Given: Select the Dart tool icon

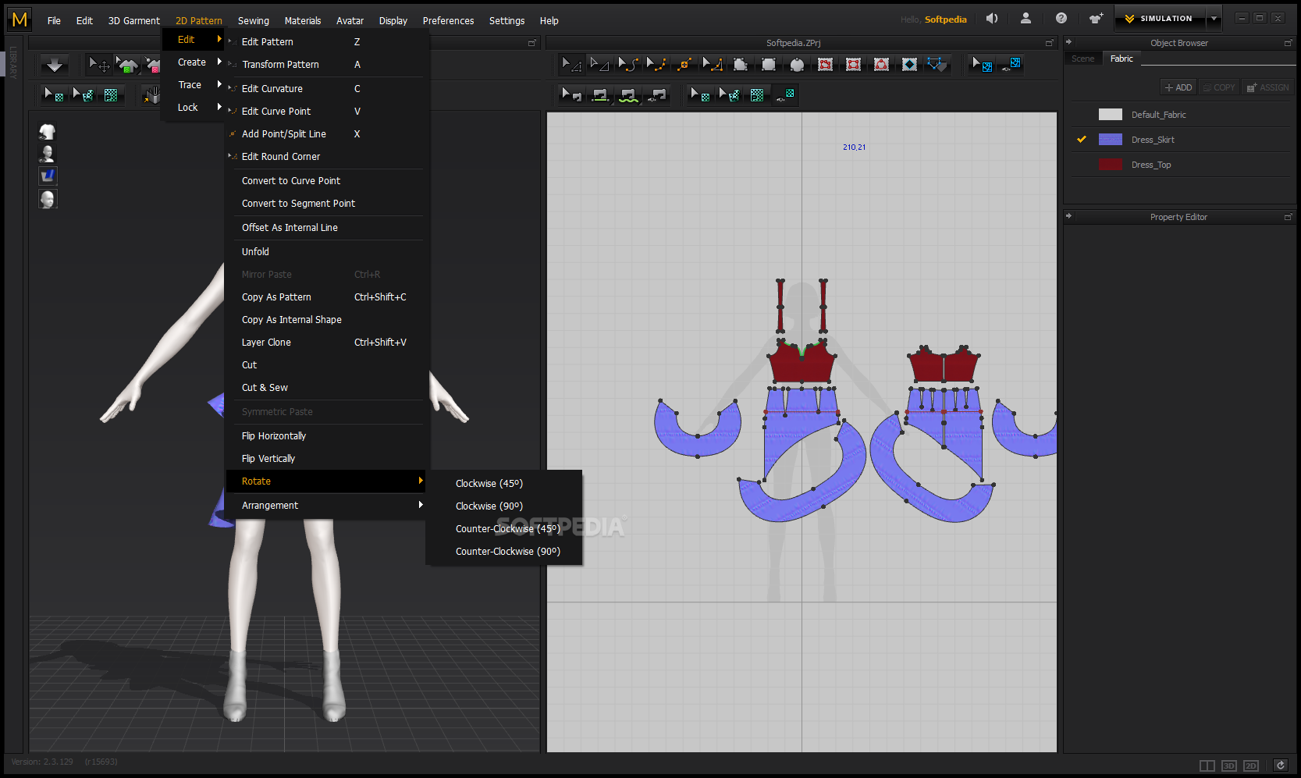Looking at the screenshot, I should tap(909, 64).
